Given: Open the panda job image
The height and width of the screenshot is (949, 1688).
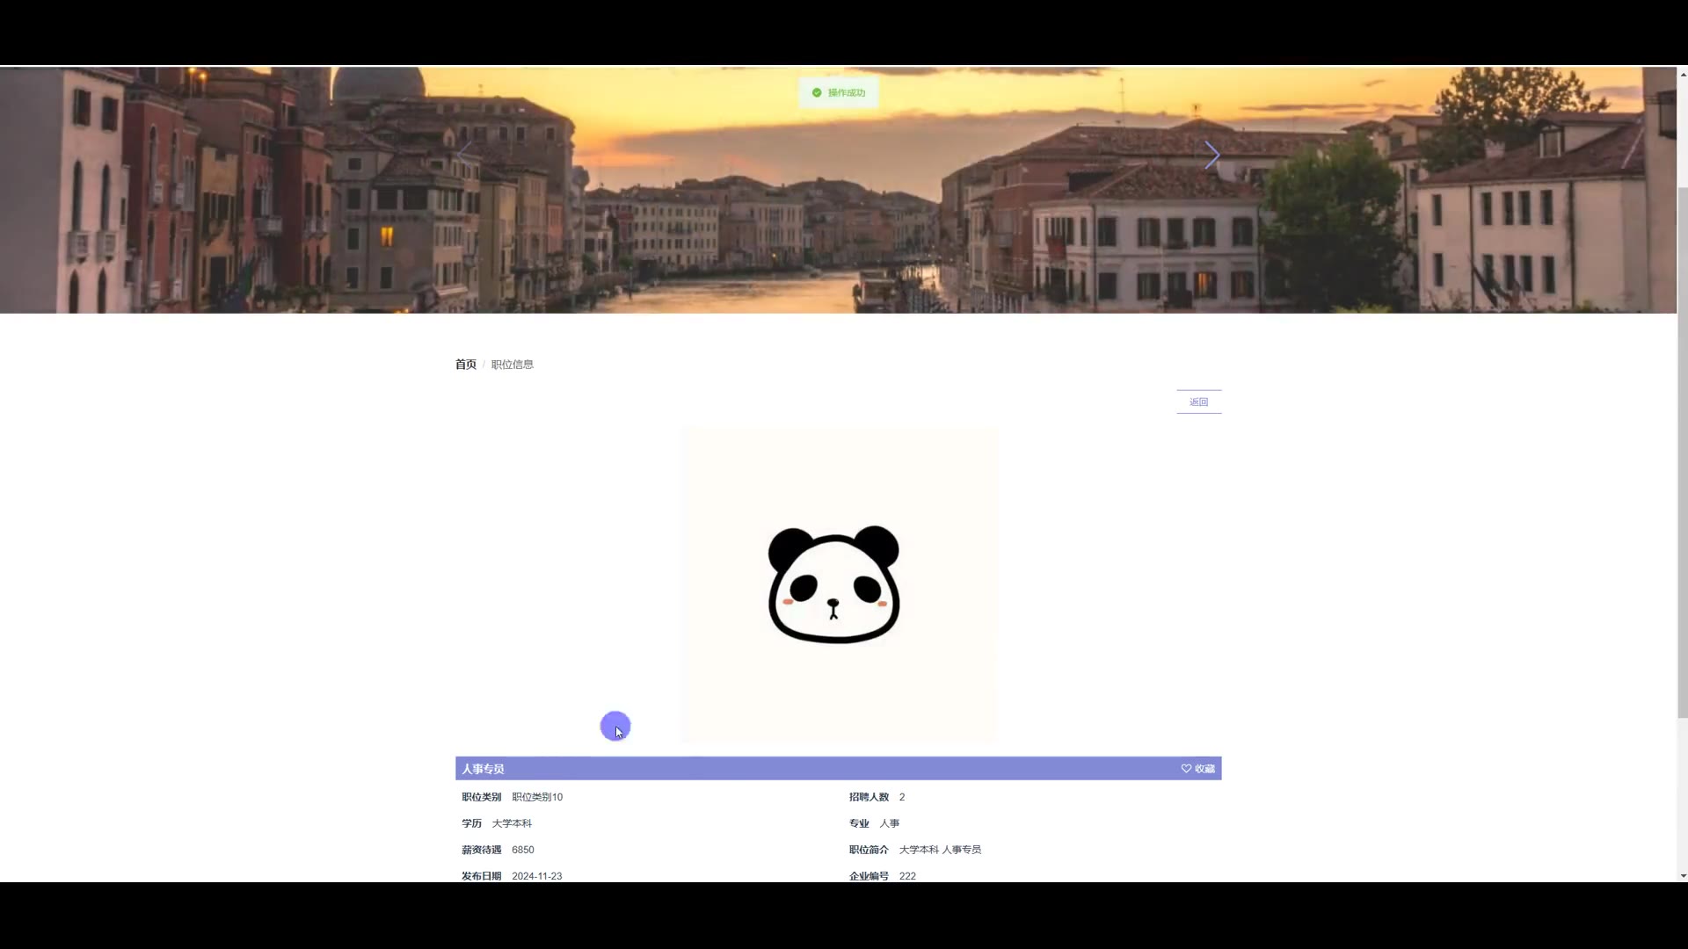Looking at the screenshot, I should click(x=838, y=584).
